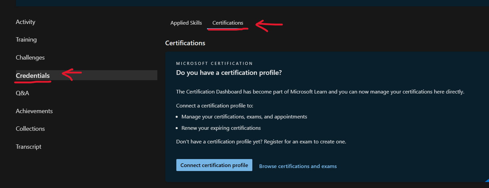Select the Certifications tab
Image resolution: width=489 pixels, height=188 pixels.
(228, 23)
